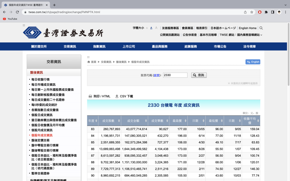Open the 結算服務 menu

[191, 47]
